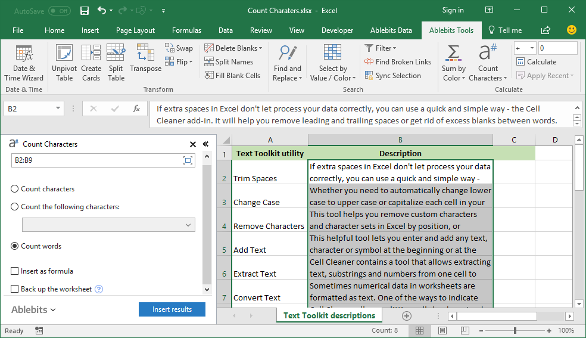586x338 pixels.
Task: Switch to the Home tab
Action: pos(55,30)
